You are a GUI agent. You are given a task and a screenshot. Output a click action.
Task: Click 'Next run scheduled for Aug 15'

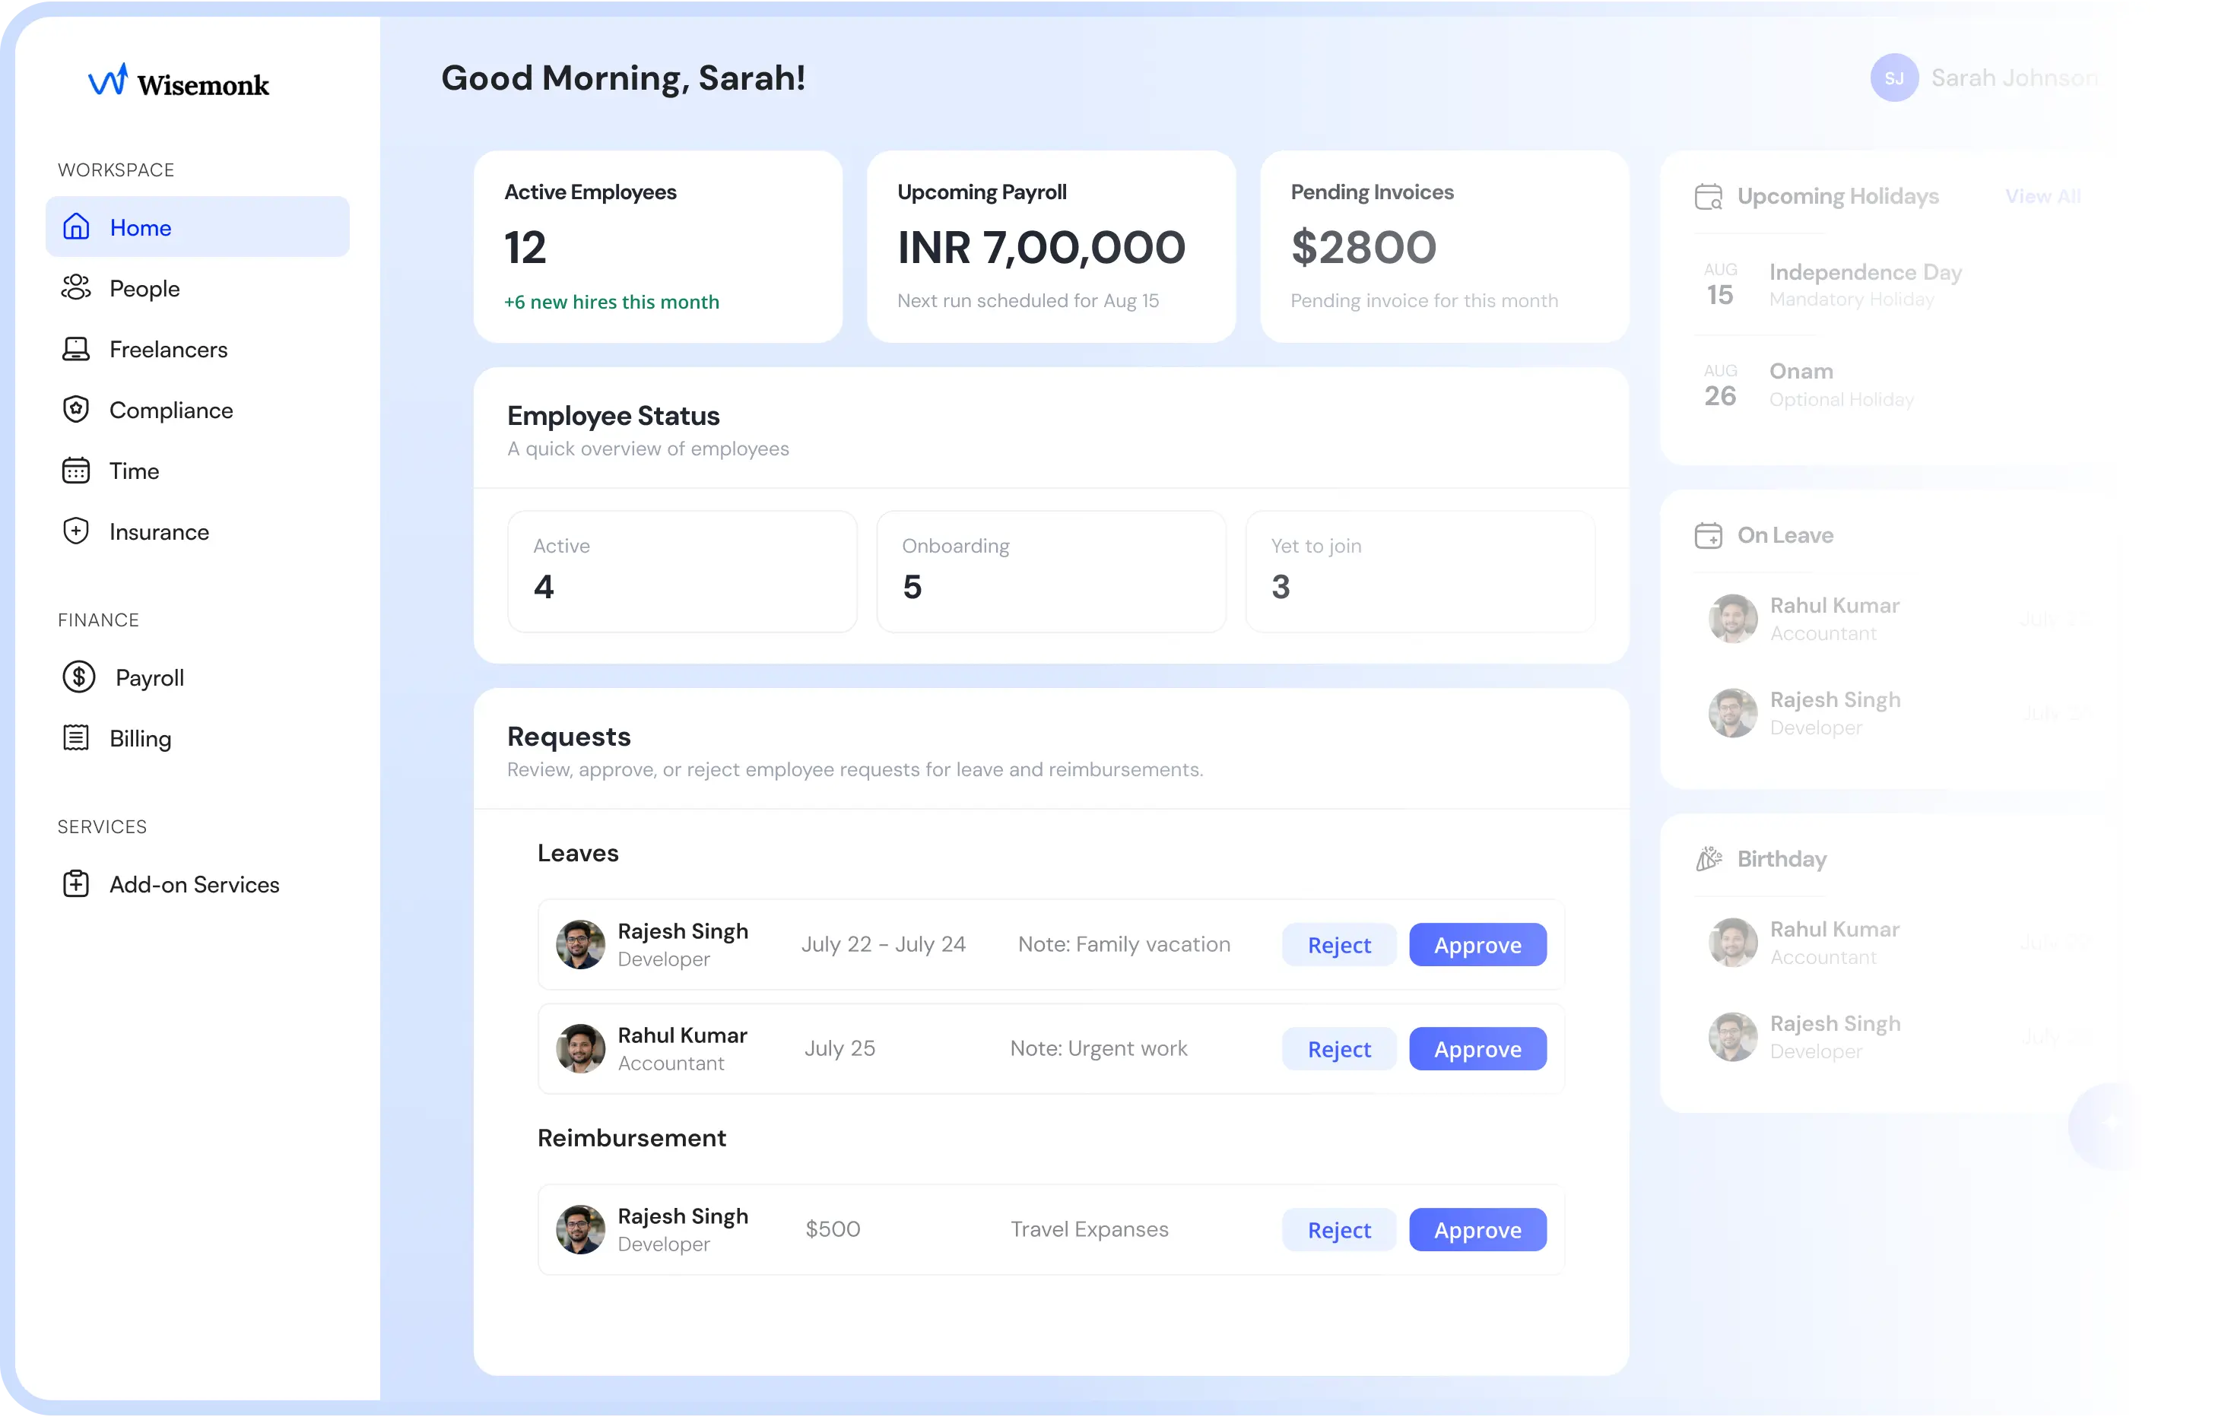(x=1027, y=300)
